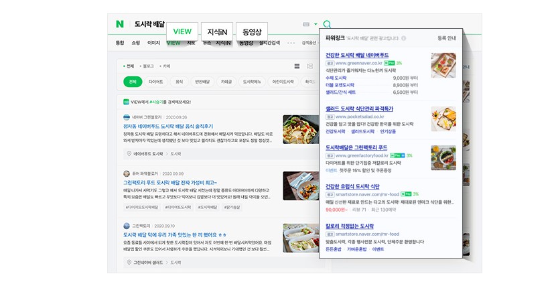This screenshot has height=284, width=554.
Task: Click the 광고 badge on pocketsalad.co.kr ad
Action: (330, 117)
